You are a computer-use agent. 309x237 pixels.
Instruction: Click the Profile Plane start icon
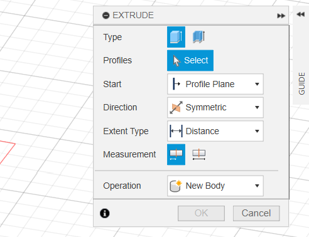176,84
